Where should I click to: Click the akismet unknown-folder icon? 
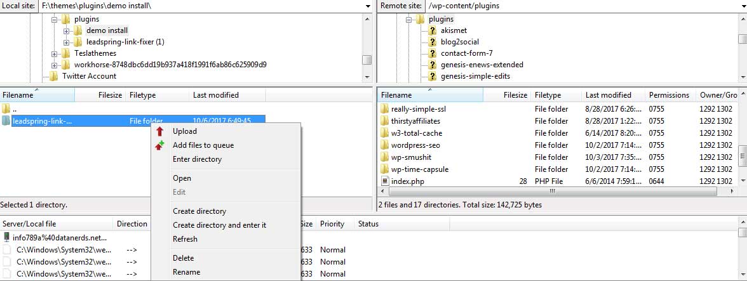432,30
